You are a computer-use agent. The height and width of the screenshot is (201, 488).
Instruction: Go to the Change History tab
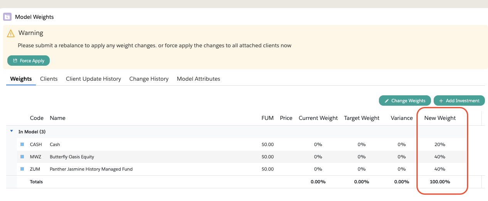coord(149,79)
